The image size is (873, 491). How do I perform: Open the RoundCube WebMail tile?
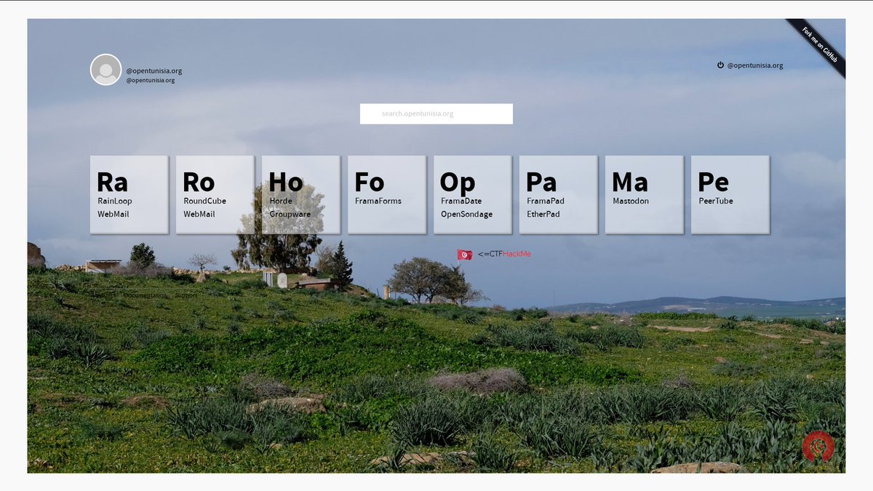click(x=215, y=194)
